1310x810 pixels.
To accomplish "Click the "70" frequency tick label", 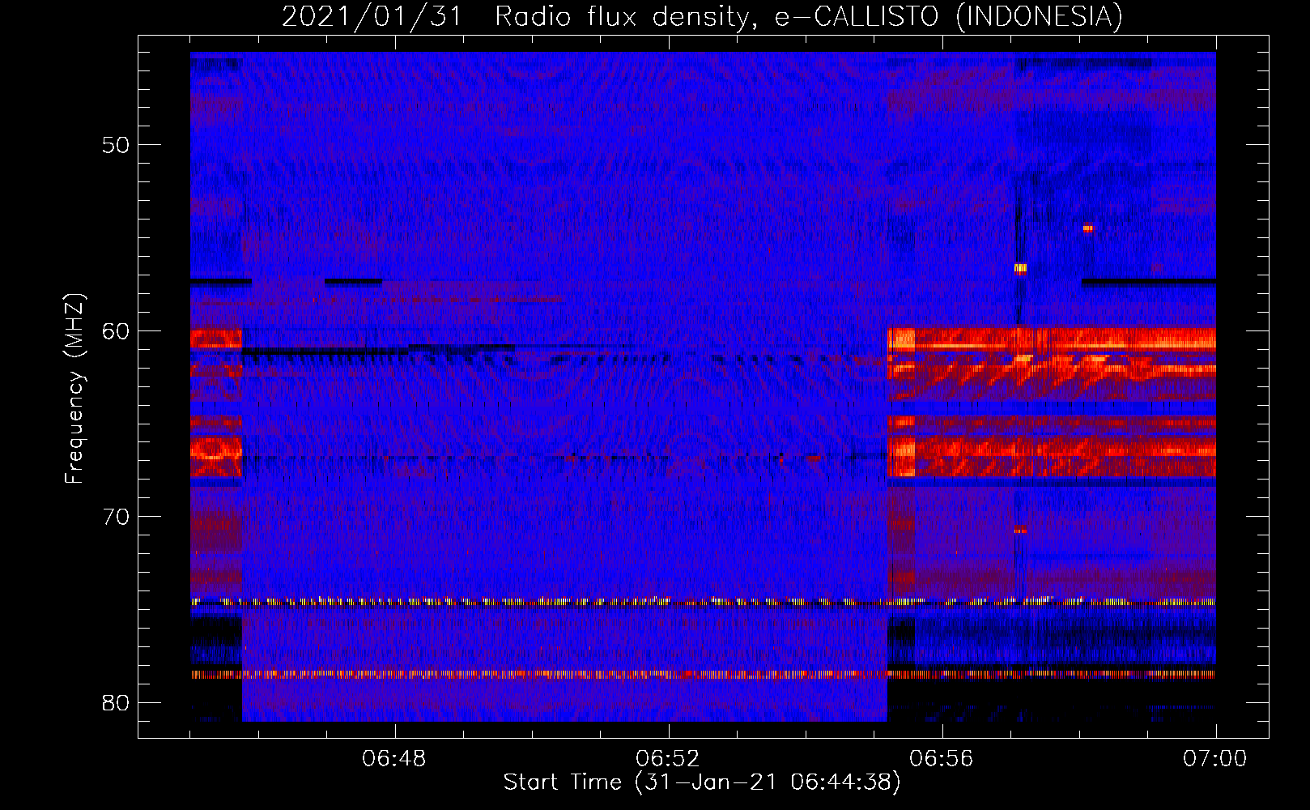I will click(116, 516).
